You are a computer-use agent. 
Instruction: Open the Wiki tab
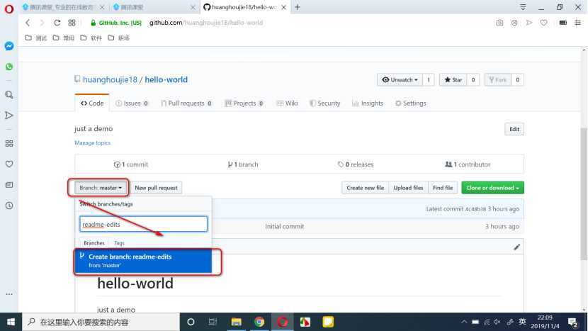(x=287, y=103)
